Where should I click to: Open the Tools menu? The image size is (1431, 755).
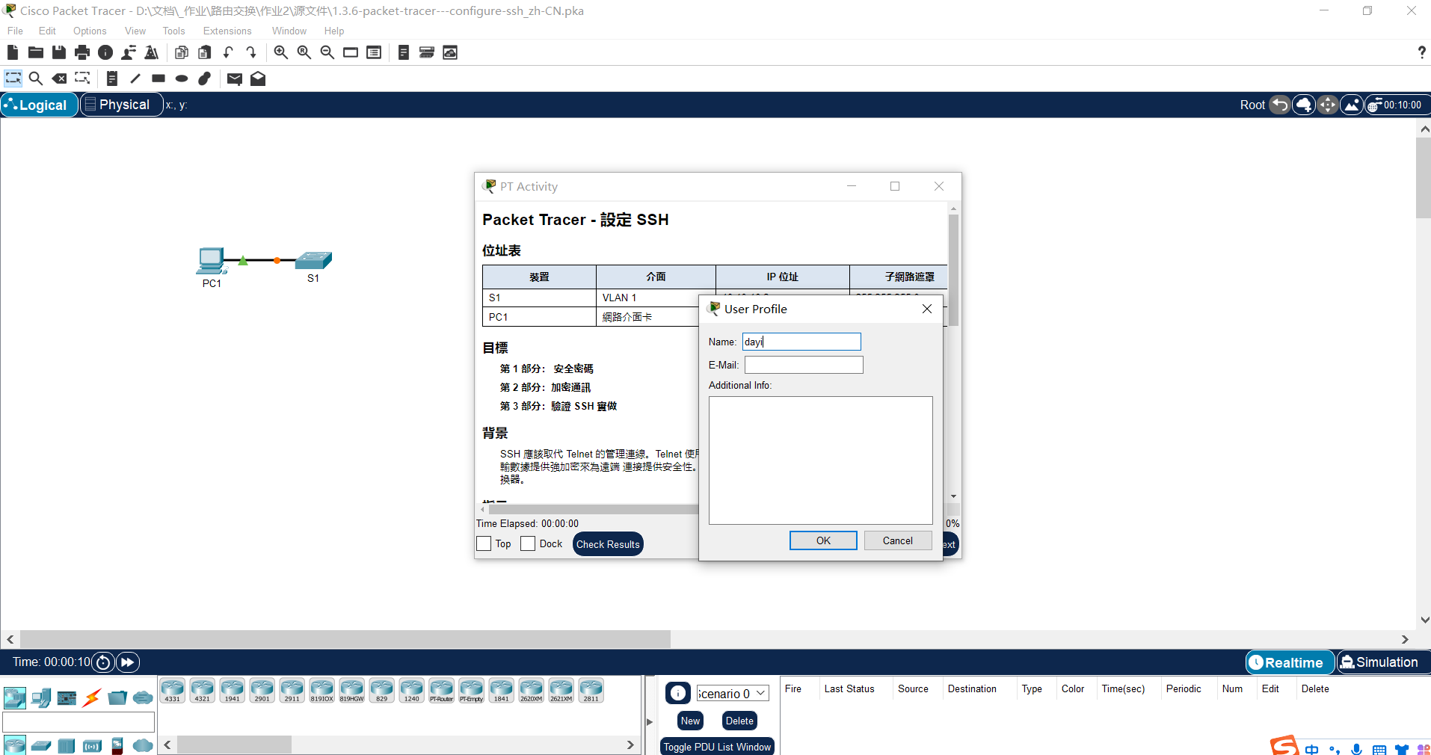point(173,31)
